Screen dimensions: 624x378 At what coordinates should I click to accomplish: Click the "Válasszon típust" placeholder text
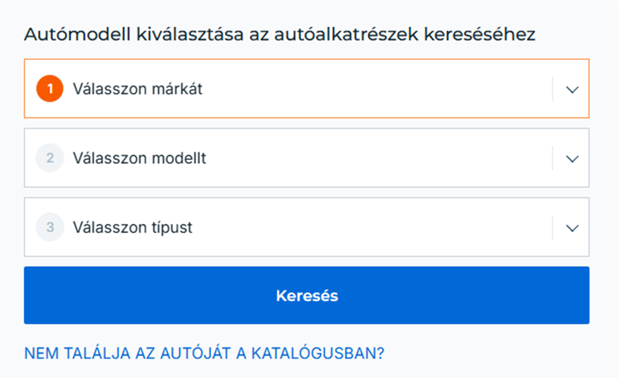(x=132, y=227)
